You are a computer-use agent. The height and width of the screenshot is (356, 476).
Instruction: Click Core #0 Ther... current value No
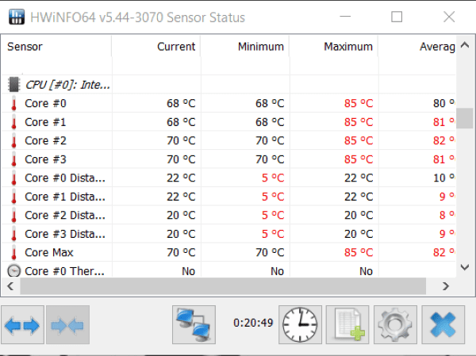[188, 271]
